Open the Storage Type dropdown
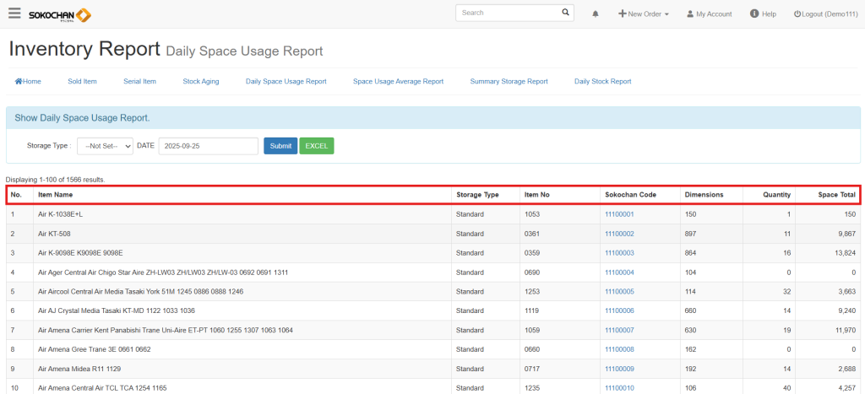The width and height of the screenshot is (865, 394). pyautogui.click(x=105, y=146)
